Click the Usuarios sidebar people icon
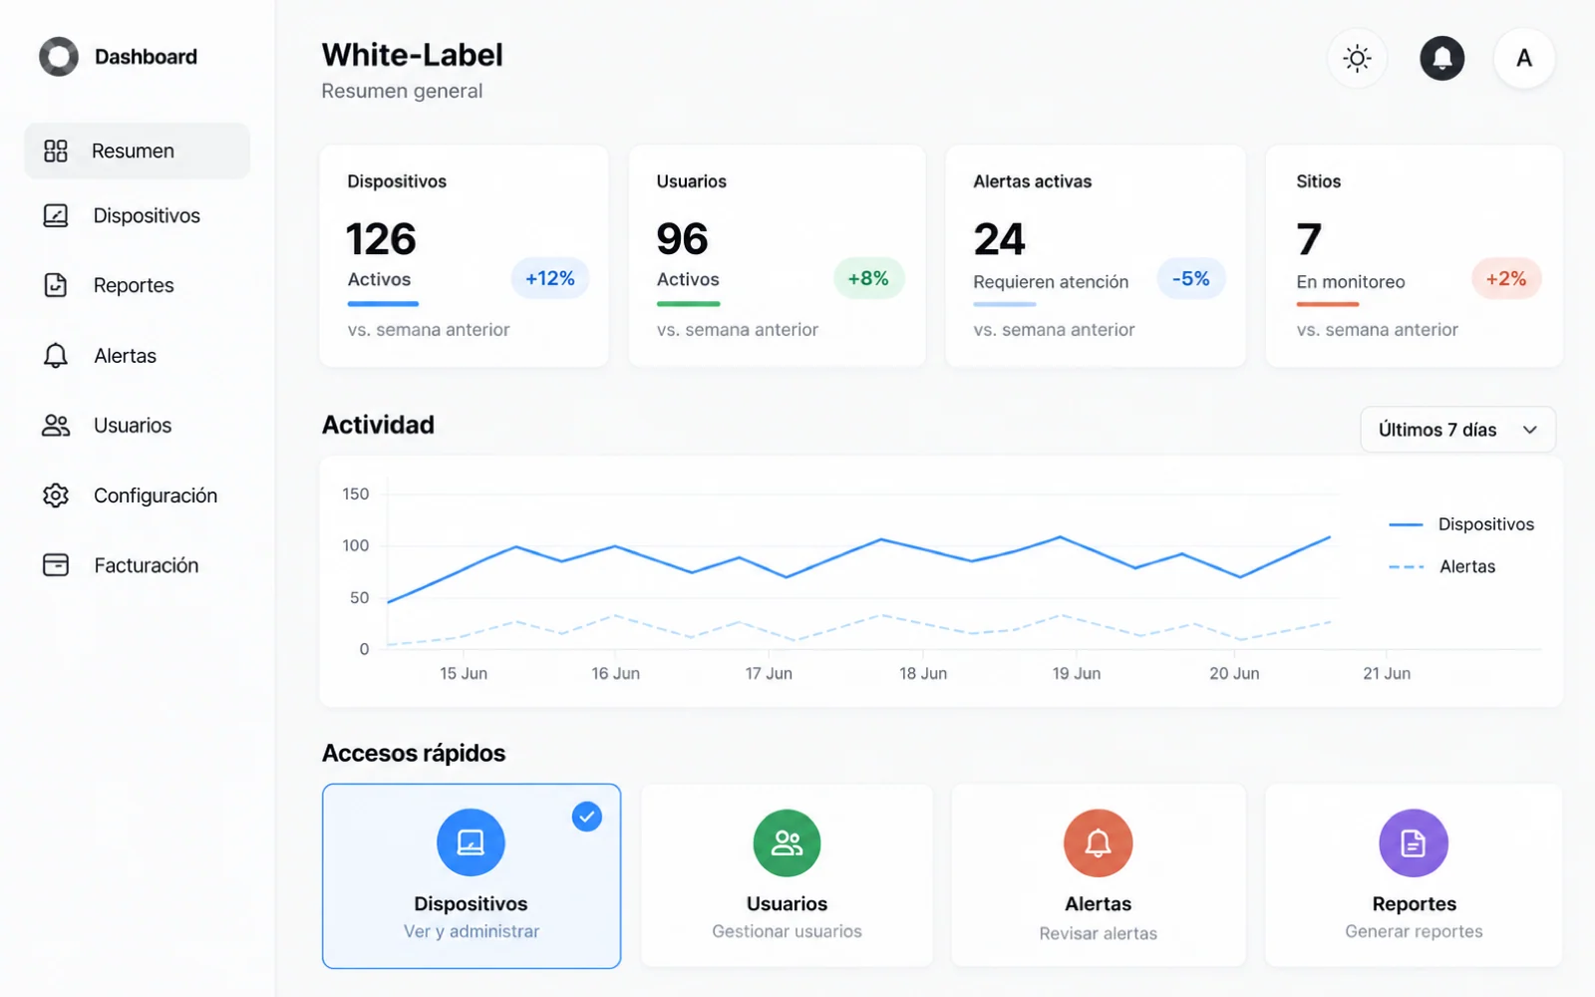The width and height of the screenshot is (1595, 997). [x=56, y=426]
